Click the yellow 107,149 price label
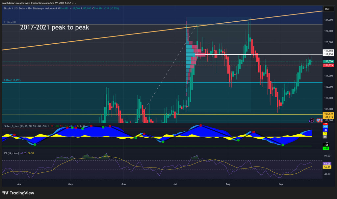 (x=328, y=114)
